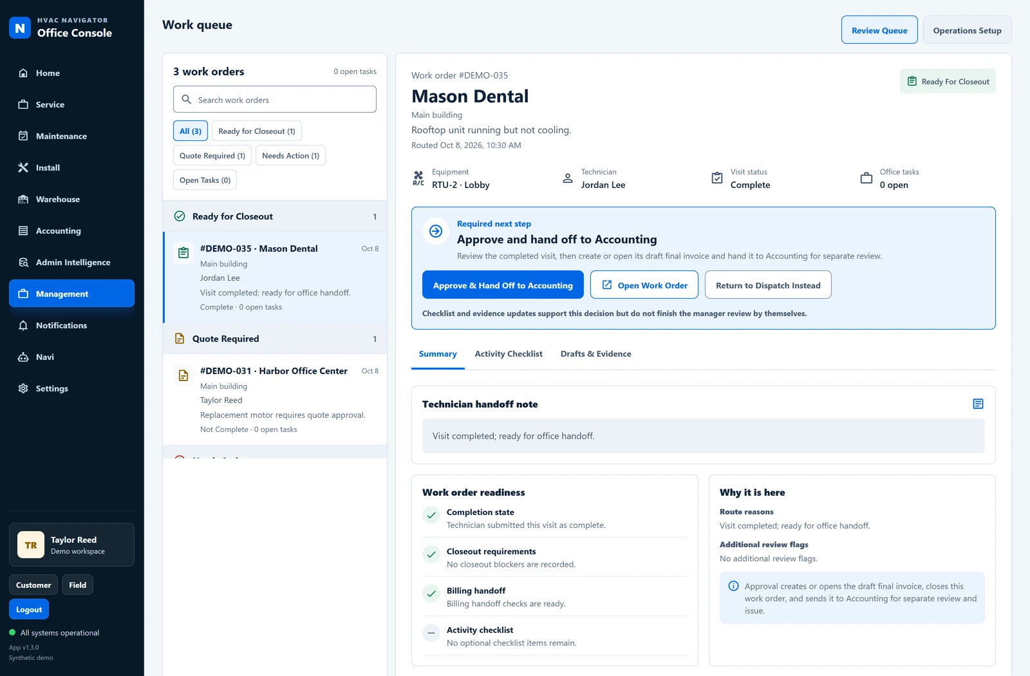Click the Ready For Closeout status badge

point(948,81)
